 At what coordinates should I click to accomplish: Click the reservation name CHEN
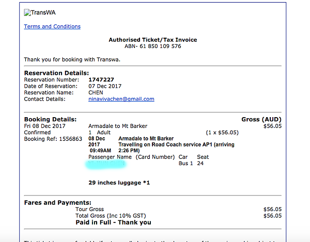(x=96, y=92)
